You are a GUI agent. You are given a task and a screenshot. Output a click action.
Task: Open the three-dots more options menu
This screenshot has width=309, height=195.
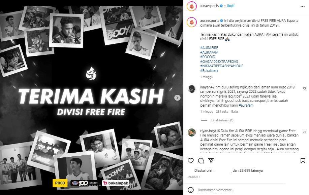[303, 6]
